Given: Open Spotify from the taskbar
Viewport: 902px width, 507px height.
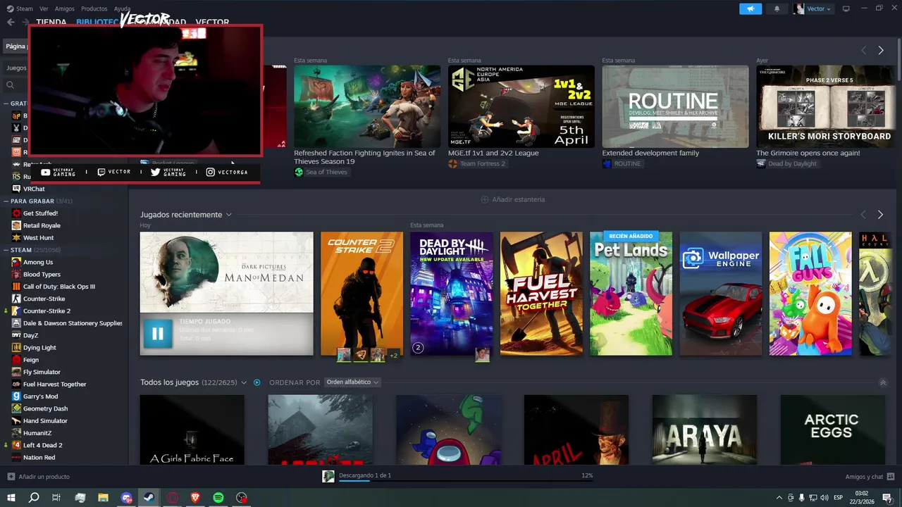Looking at the screenshot, I should click(x=218, y=498).
